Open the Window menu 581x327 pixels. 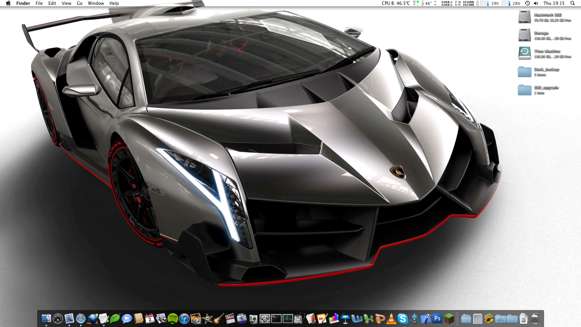(96, 3)
